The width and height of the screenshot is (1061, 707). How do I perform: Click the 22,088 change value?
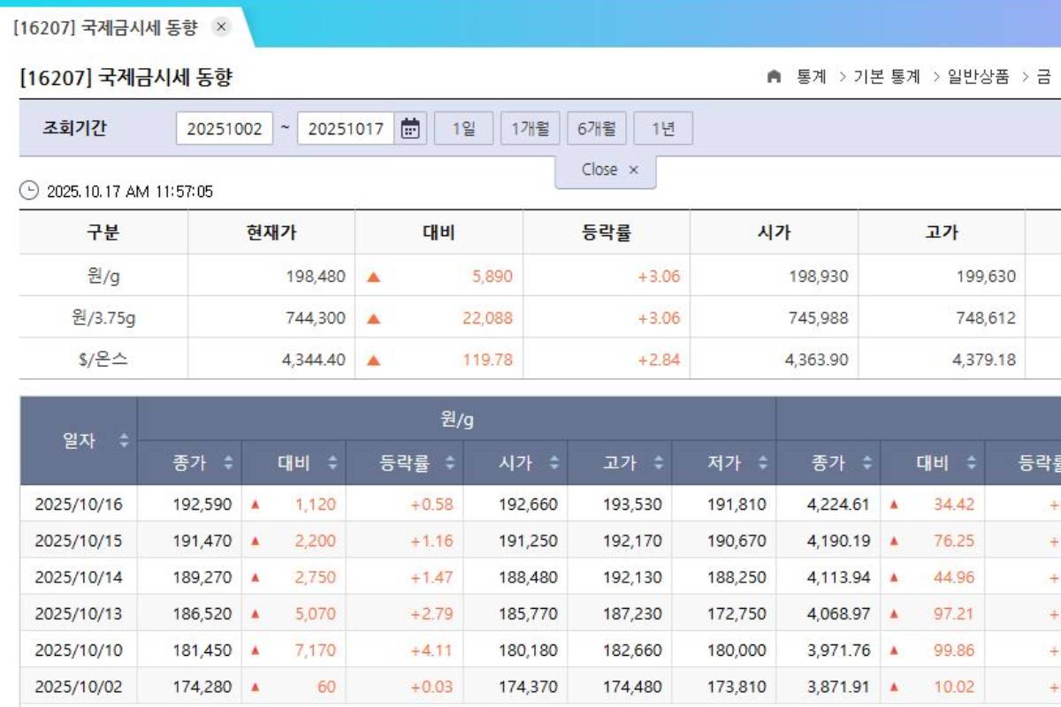click(487, 318)
